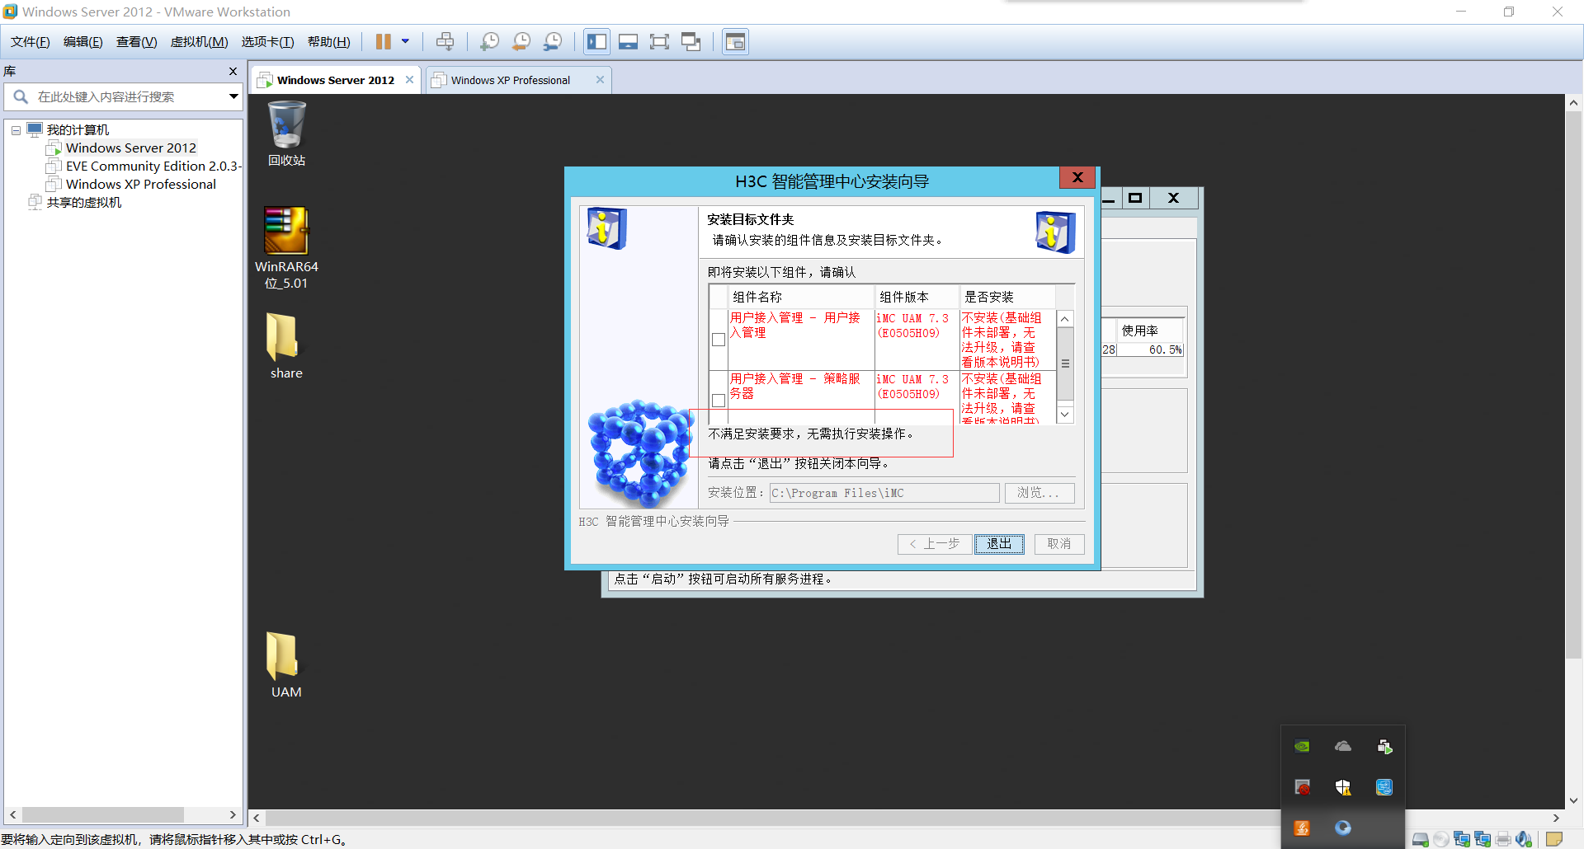
Task: Toggle the console view toolbar icon
Action: [x=735, y=42]
